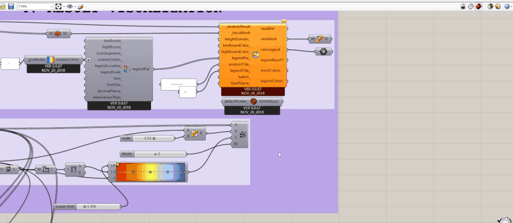The width and height of the screenshot is (513, 223).
Task: Select the bounds I S E component
Action: tap(75, 169)
